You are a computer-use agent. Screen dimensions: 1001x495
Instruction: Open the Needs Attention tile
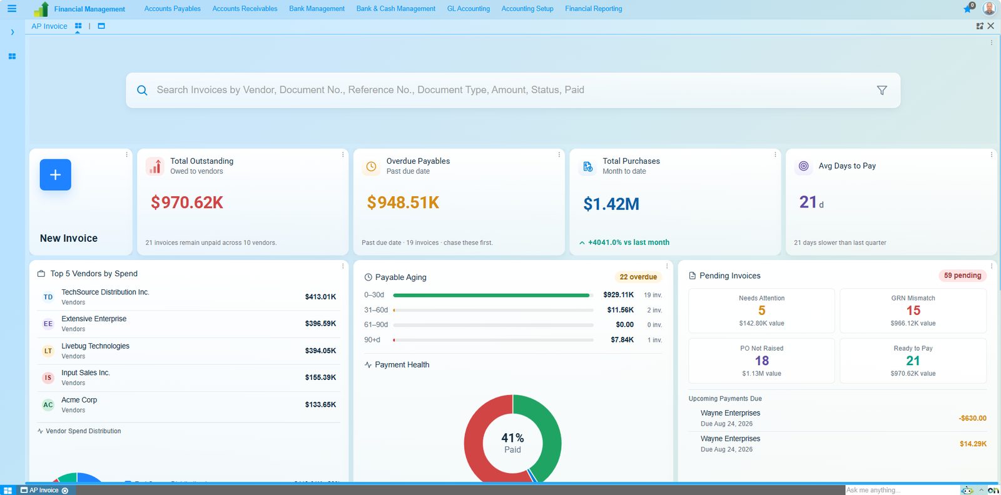click(761, 311)
